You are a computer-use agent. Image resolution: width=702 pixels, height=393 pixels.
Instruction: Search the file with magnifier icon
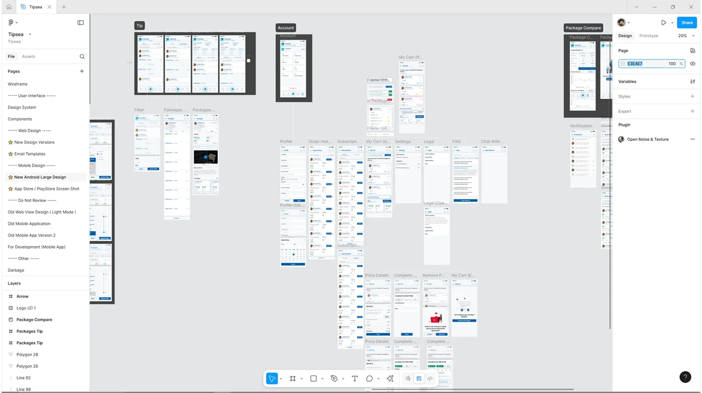(x=82, y=57)
